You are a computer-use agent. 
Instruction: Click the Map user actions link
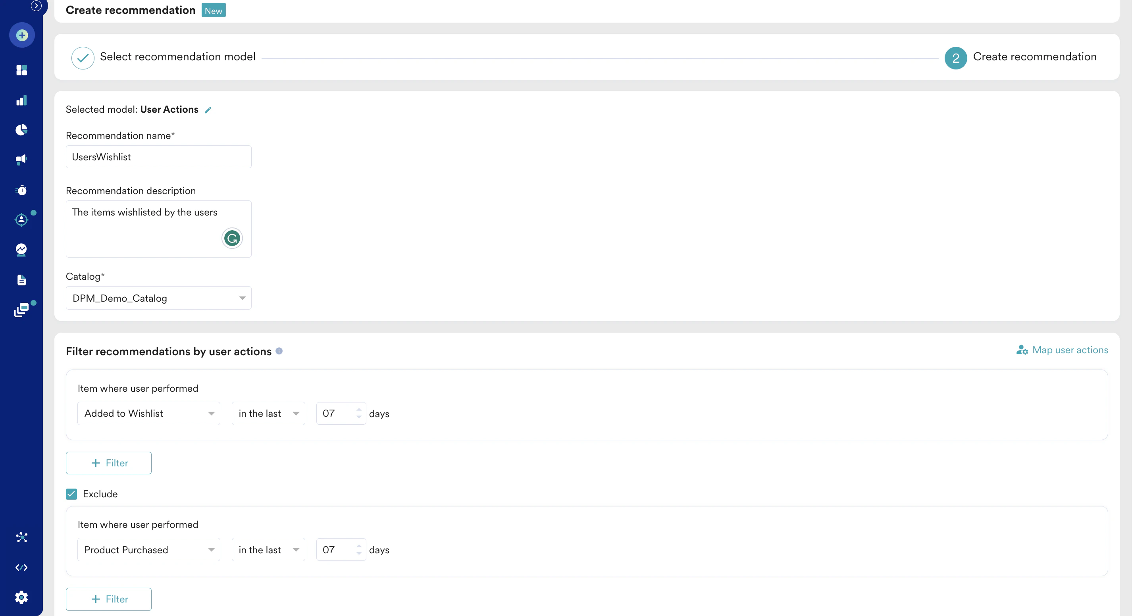[x=1062, y=350]
